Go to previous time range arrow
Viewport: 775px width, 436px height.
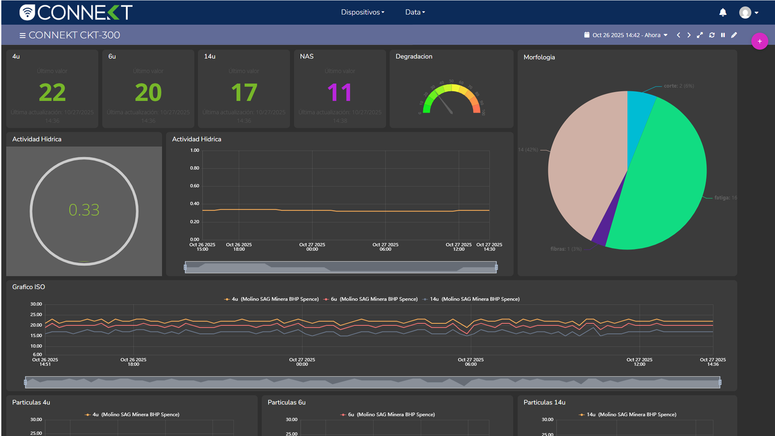(x=679, y=35)
